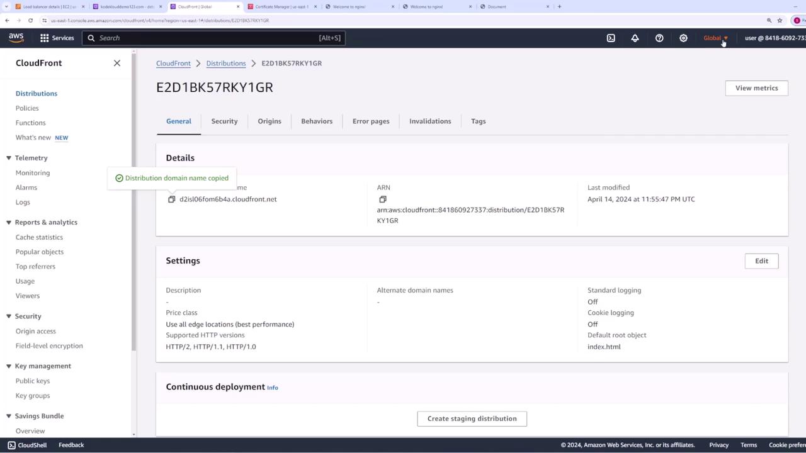This screenshot has width=806, height=453.
Task: Open Distributions in the sidebar
Action: click(x=37, y=93)
